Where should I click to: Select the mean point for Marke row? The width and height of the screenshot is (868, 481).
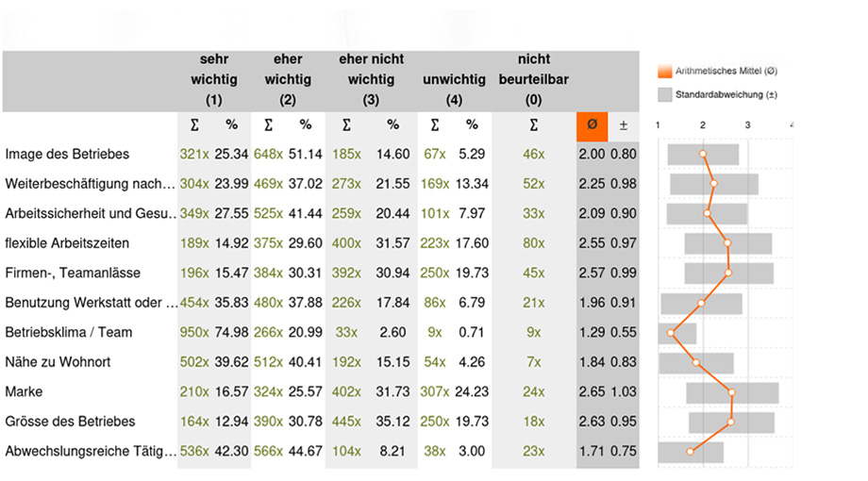coord(732,392)
